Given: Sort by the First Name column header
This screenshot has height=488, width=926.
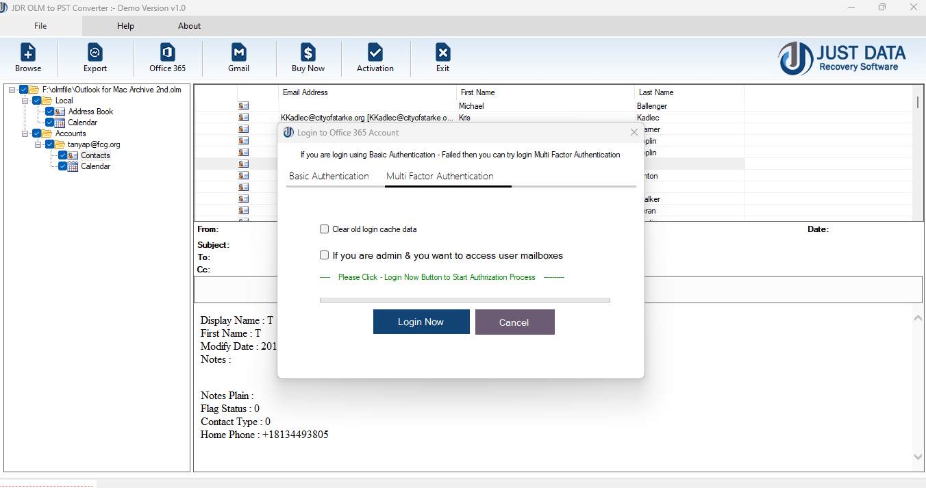Looking at the screenshot, I should click(545, 92).
